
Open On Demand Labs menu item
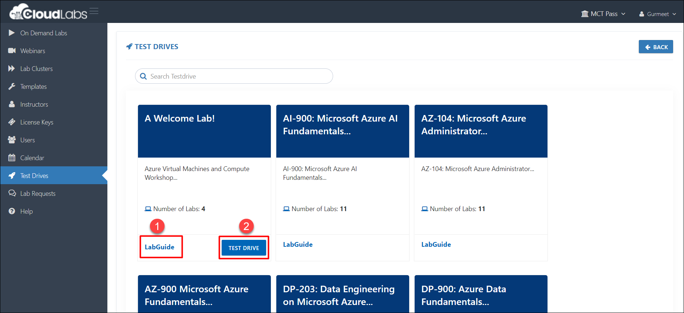[54, 33]
